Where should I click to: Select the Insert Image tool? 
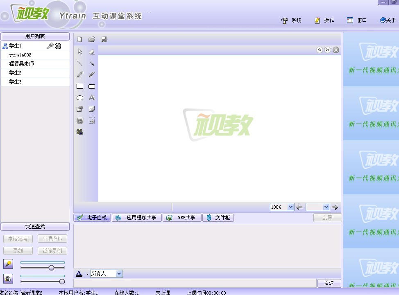tap(92, 109)
